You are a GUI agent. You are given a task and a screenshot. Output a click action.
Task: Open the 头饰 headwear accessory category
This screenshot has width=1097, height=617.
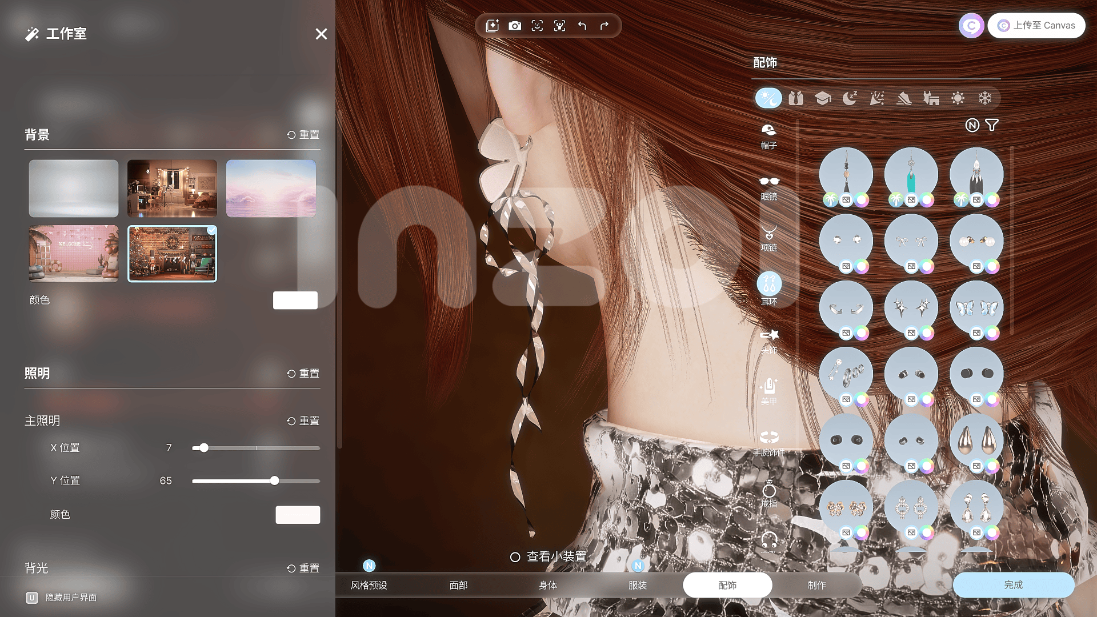[769, 341]
